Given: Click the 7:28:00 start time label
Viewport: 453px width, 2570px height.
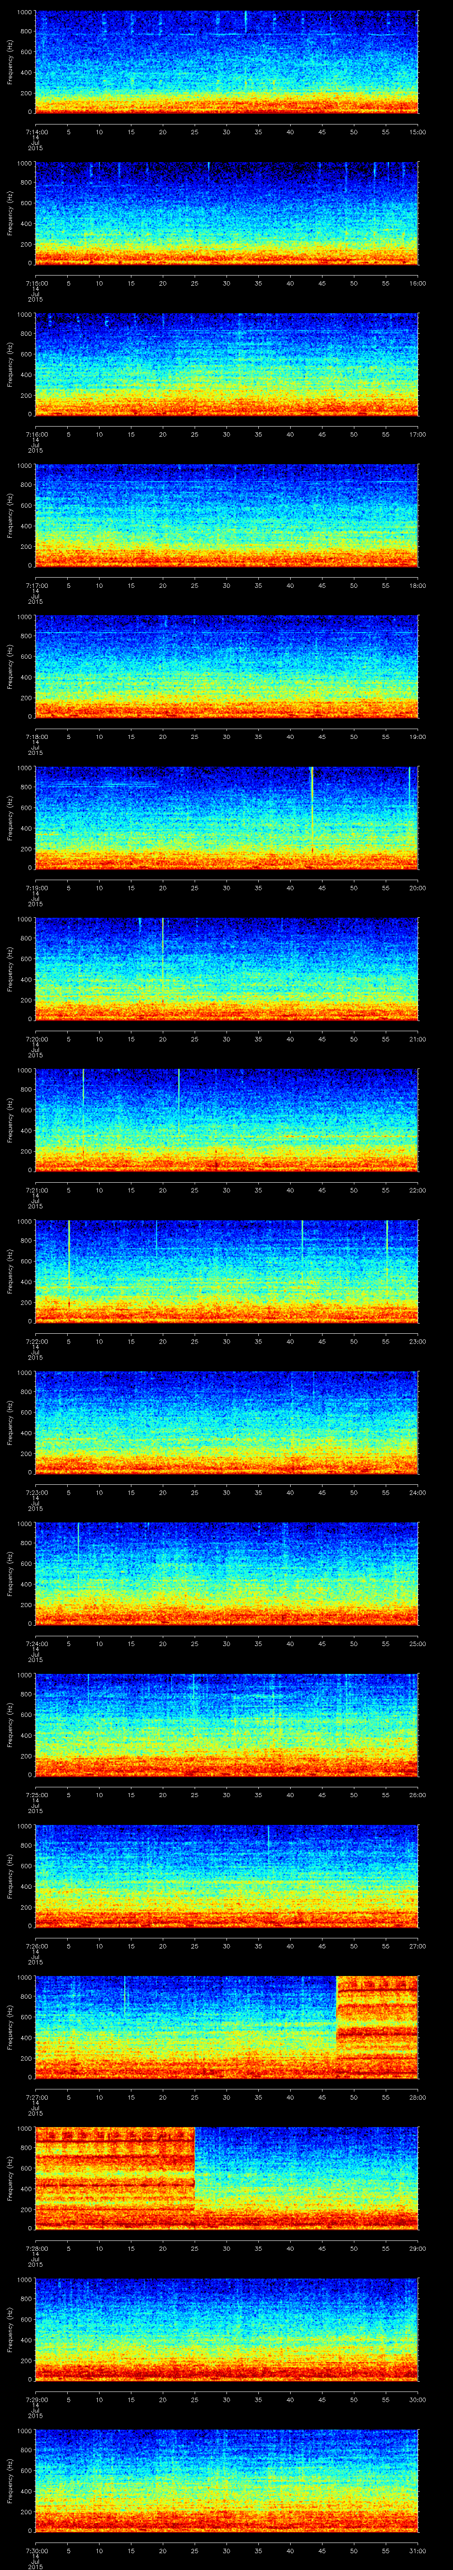Looking at the screenshot, I should (36, 2248).
